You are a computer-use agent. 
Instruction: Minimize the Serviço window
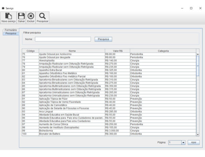[182, 8]
